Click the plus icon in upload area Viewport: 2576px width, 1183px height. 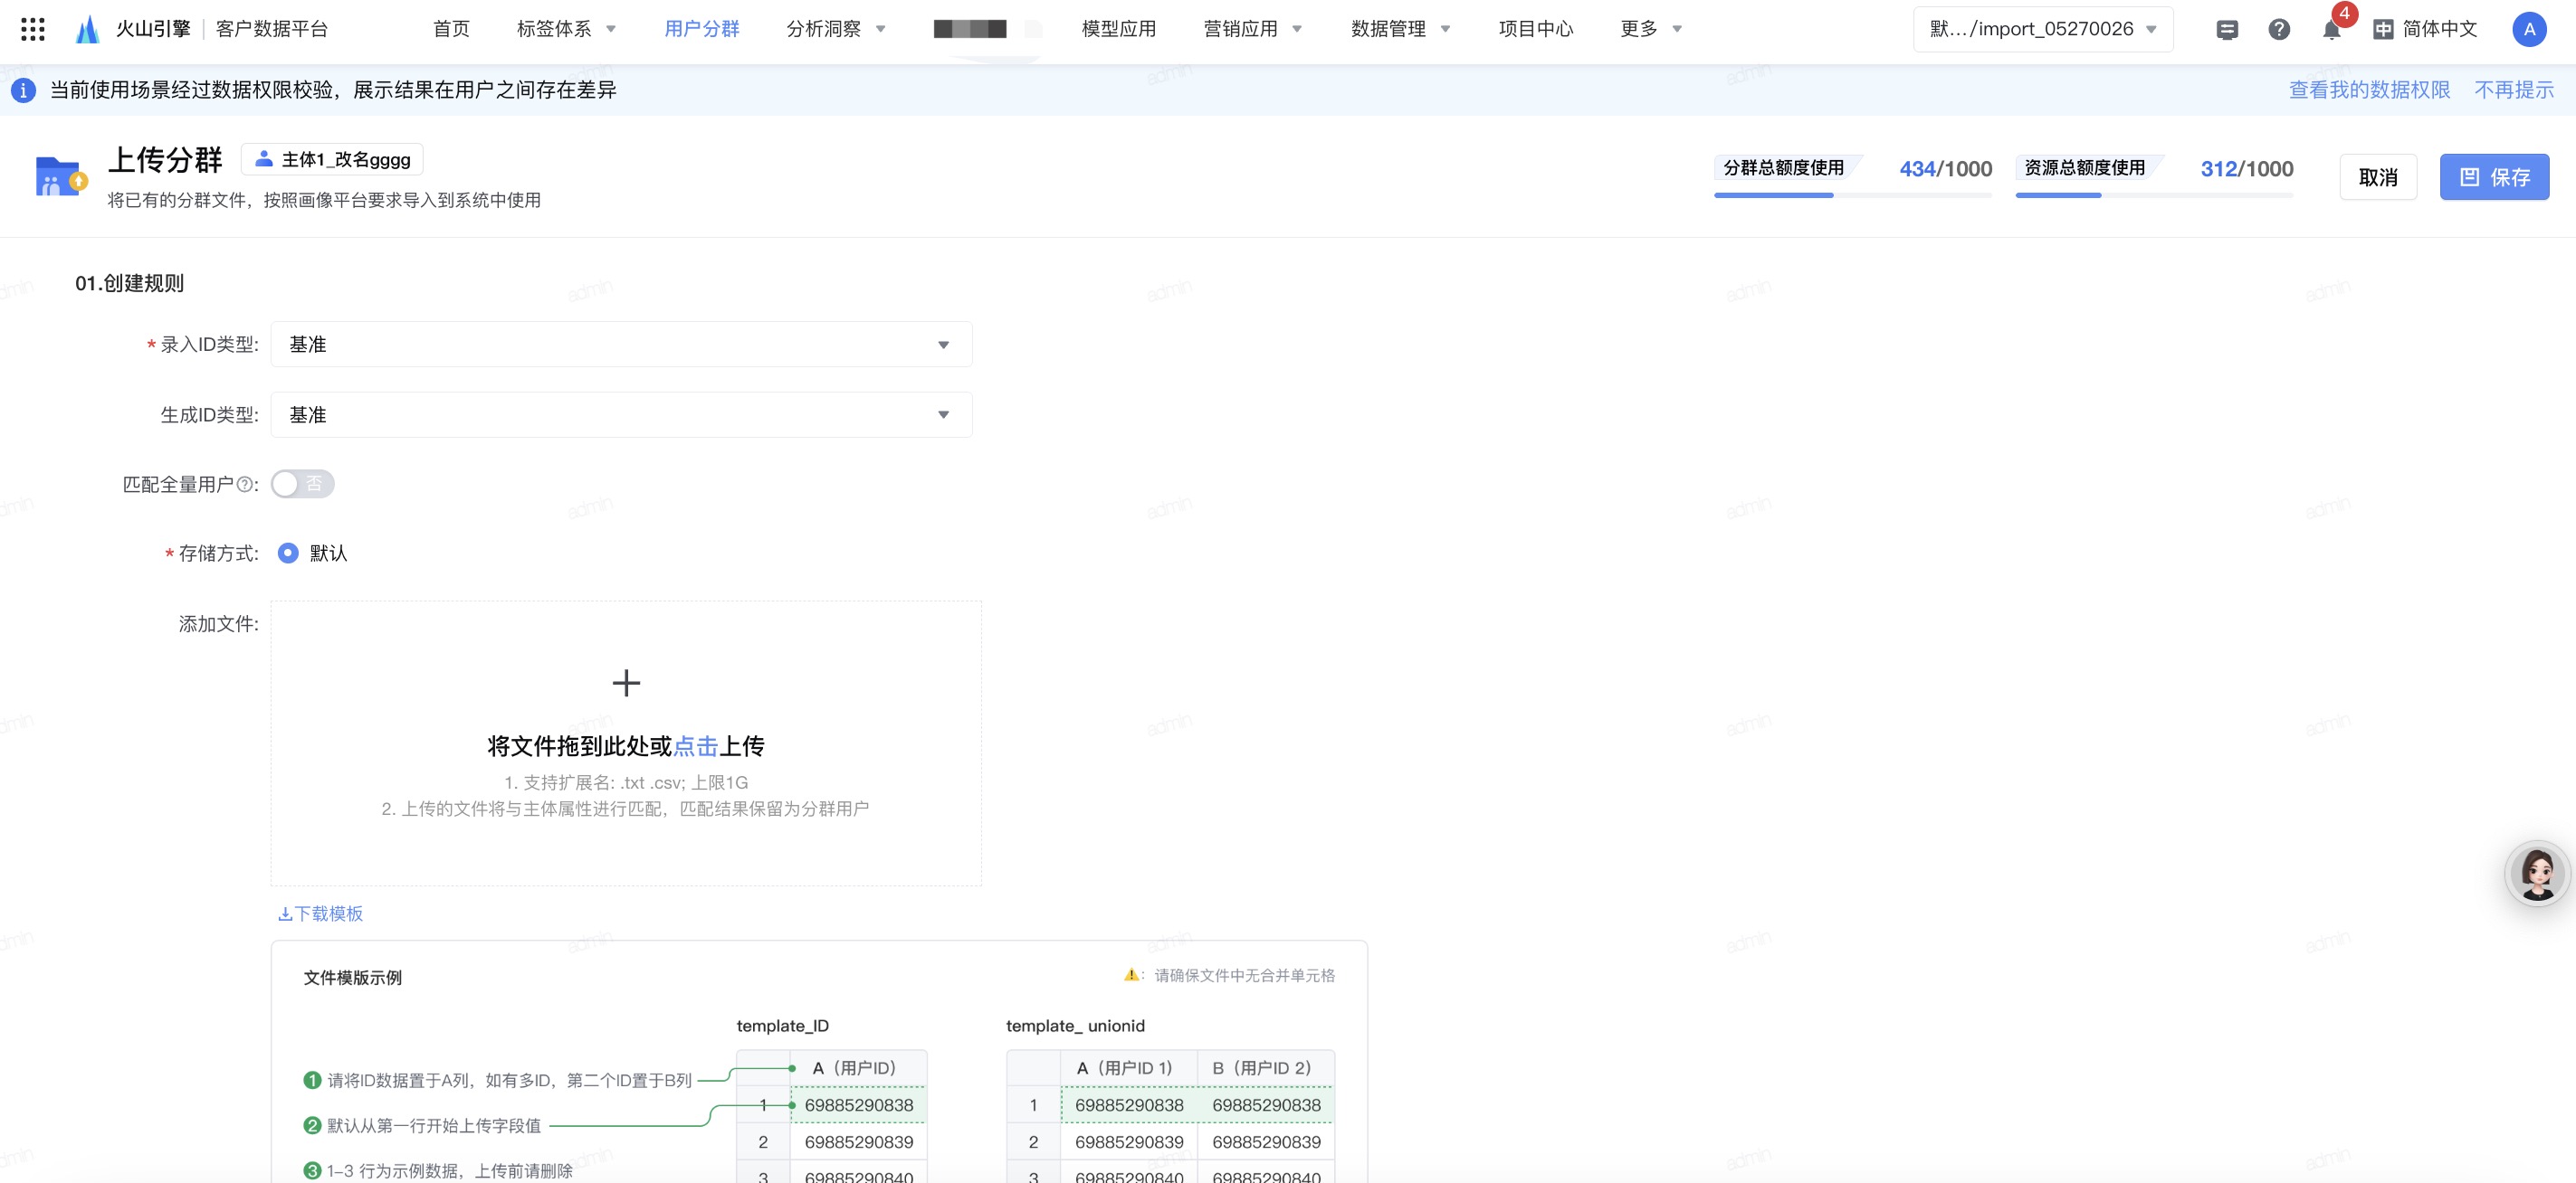(x=626, y=683)
